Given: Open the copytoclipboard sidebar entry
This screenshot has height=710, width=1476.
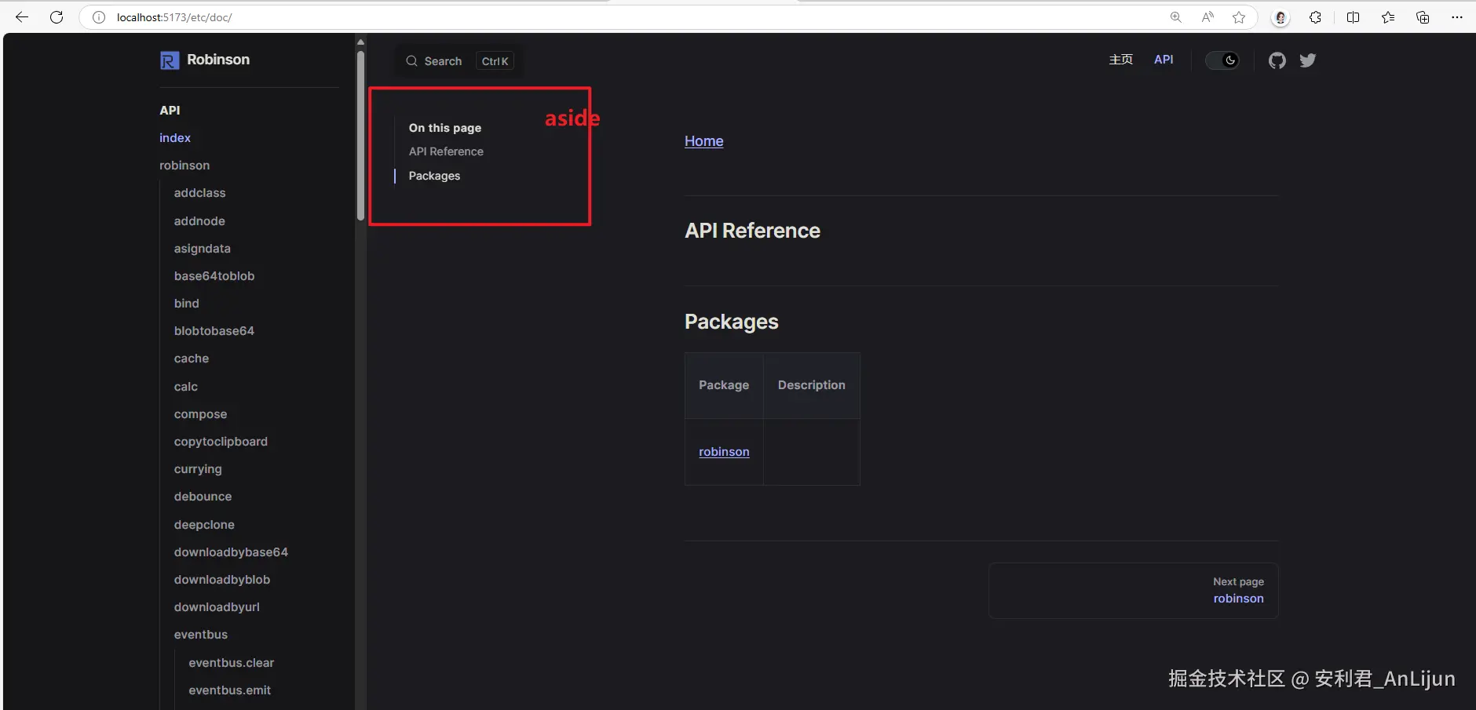Looking at the screenshot, I should [x=221, y=442].
